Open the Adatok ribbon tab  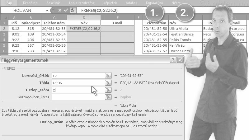coord(131,3)
